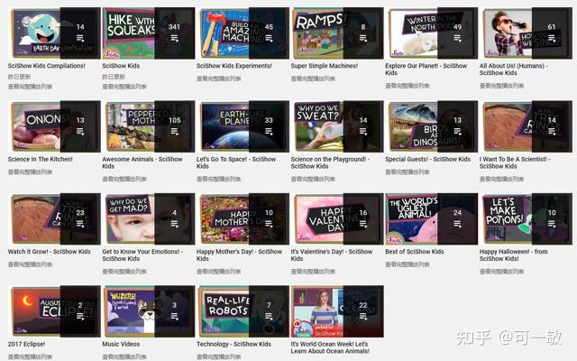Screen dimensions: 577x361
Task: Click 105 video count on Awesome Animals playlist
Action: pos(174,120)
